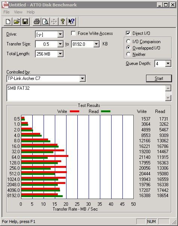This screenshot has height=226, width=178.
Task: Save results with floppy disk icon
Action: click(25, 22)
